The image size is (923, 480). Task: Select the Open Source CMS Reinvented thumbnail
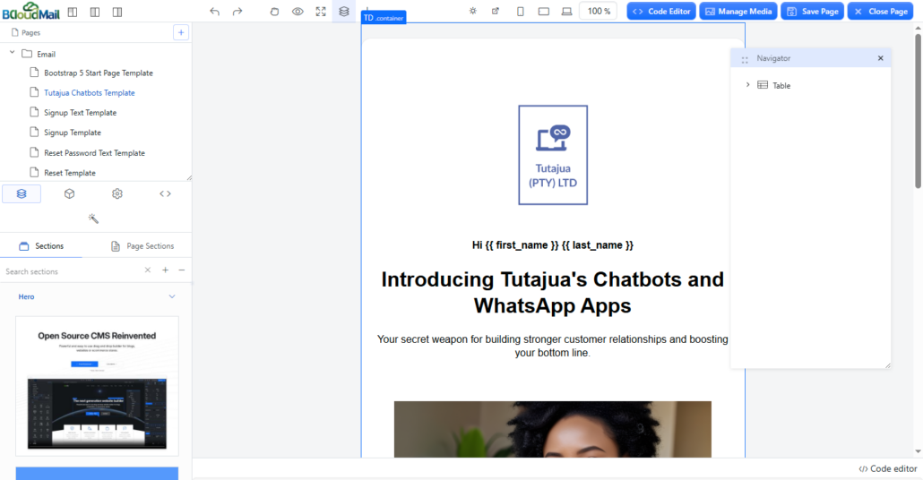click(x=97, y=386)
